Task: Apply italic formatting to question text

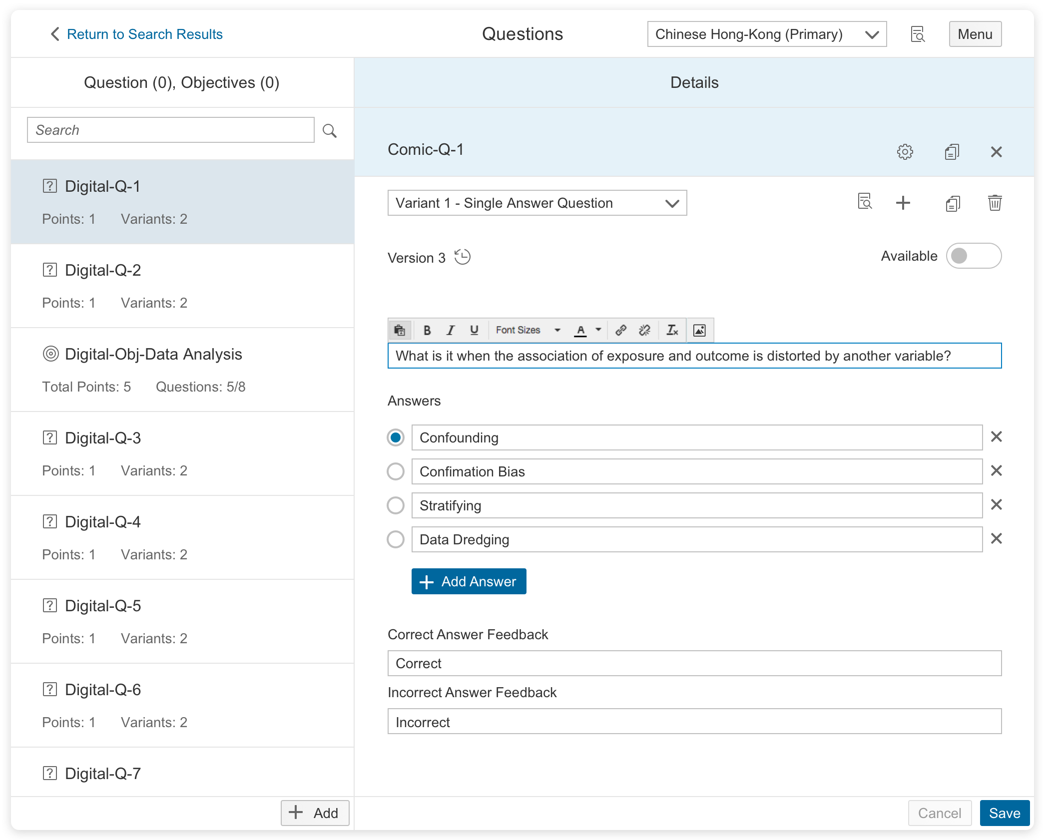Action: [x=451, y=330]
